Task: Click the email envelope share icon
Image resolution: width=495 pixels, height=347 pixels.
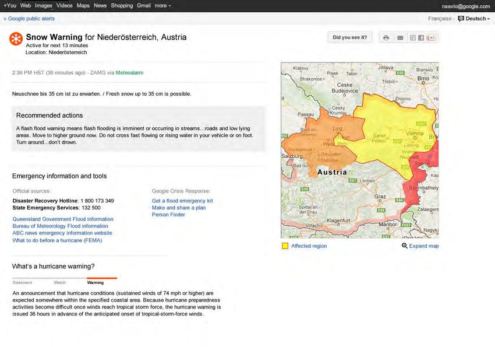Action: (400, 37)
